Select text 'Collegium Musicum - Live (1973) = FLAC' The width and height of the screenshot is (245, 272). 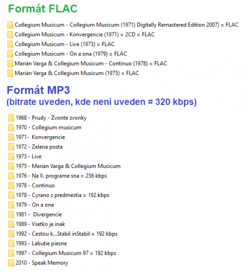65,44
